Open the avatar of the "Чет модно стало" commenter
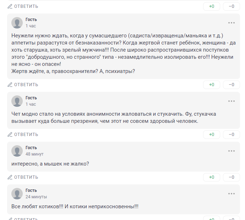This screenshot has width=245, height=220. tap(17, 101)
